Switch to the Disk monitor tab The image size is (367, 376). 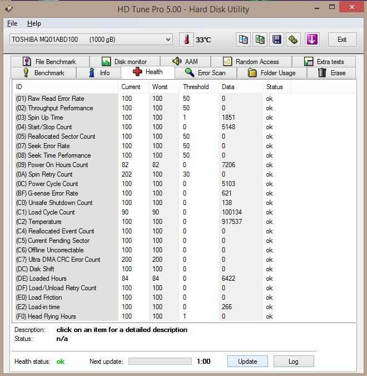point(125,62)
